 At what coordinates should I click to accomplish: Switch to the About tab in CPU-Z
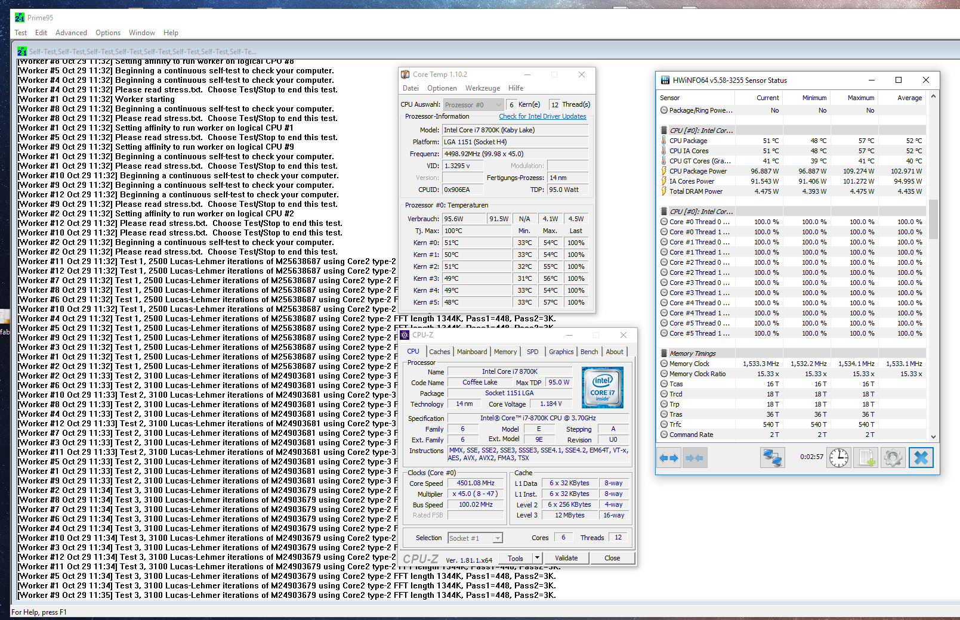[615, 352]
